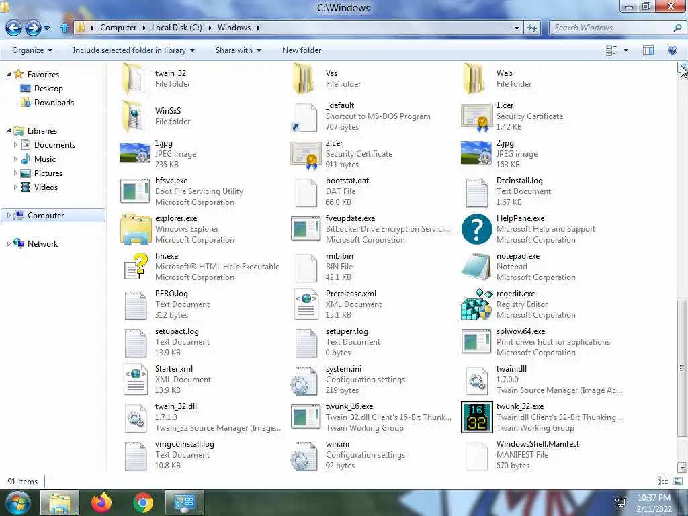Image resolution: width=688 pixels, height=516 pixels.
Task: Click the New folder button
Action: pos(302,50)
